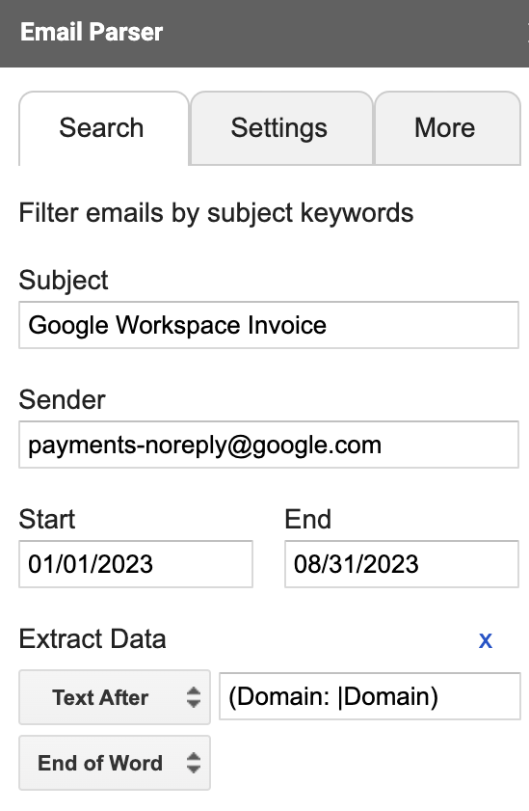Select the Start date field 01/01/2023

tap(136, 564)
